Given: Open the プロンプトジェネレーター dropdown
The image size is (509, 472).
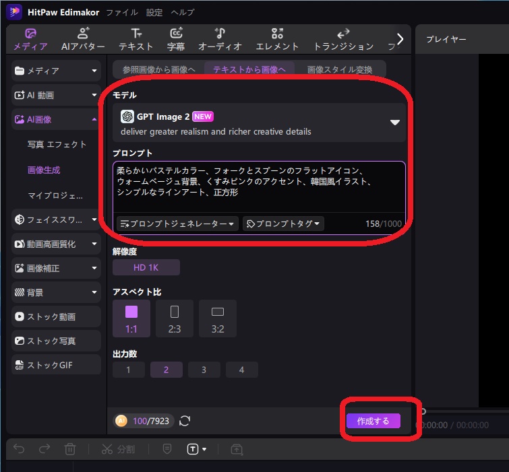Looking at the screenshot, I should click(x=177, y=224).
